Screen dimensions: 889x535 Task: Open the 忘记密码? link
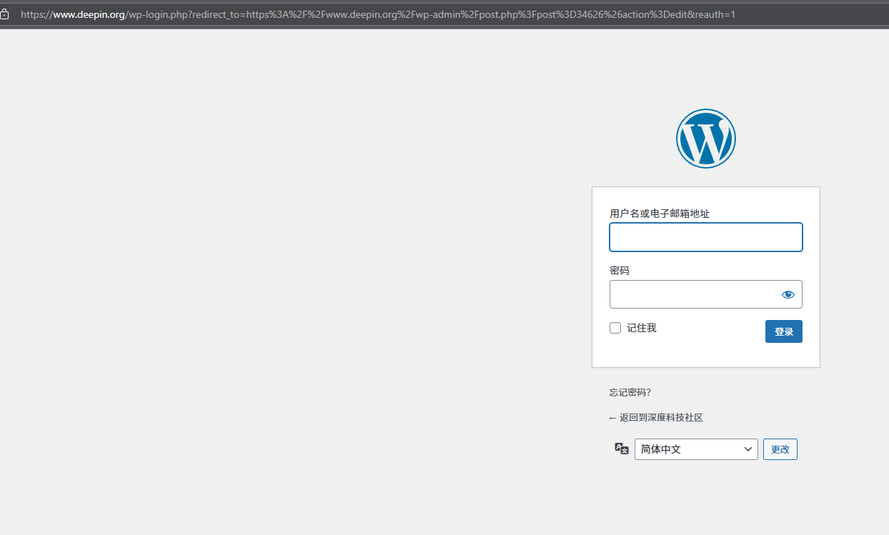(630, 392)
